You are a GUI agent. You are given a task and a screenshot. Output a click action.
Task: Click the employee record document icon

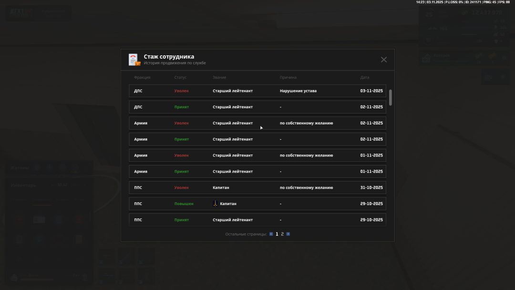click(134, 60)
